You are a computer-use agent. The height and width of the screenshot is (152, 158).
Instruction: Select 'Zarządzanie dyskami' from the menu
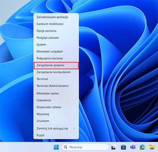tap(56, 65)
